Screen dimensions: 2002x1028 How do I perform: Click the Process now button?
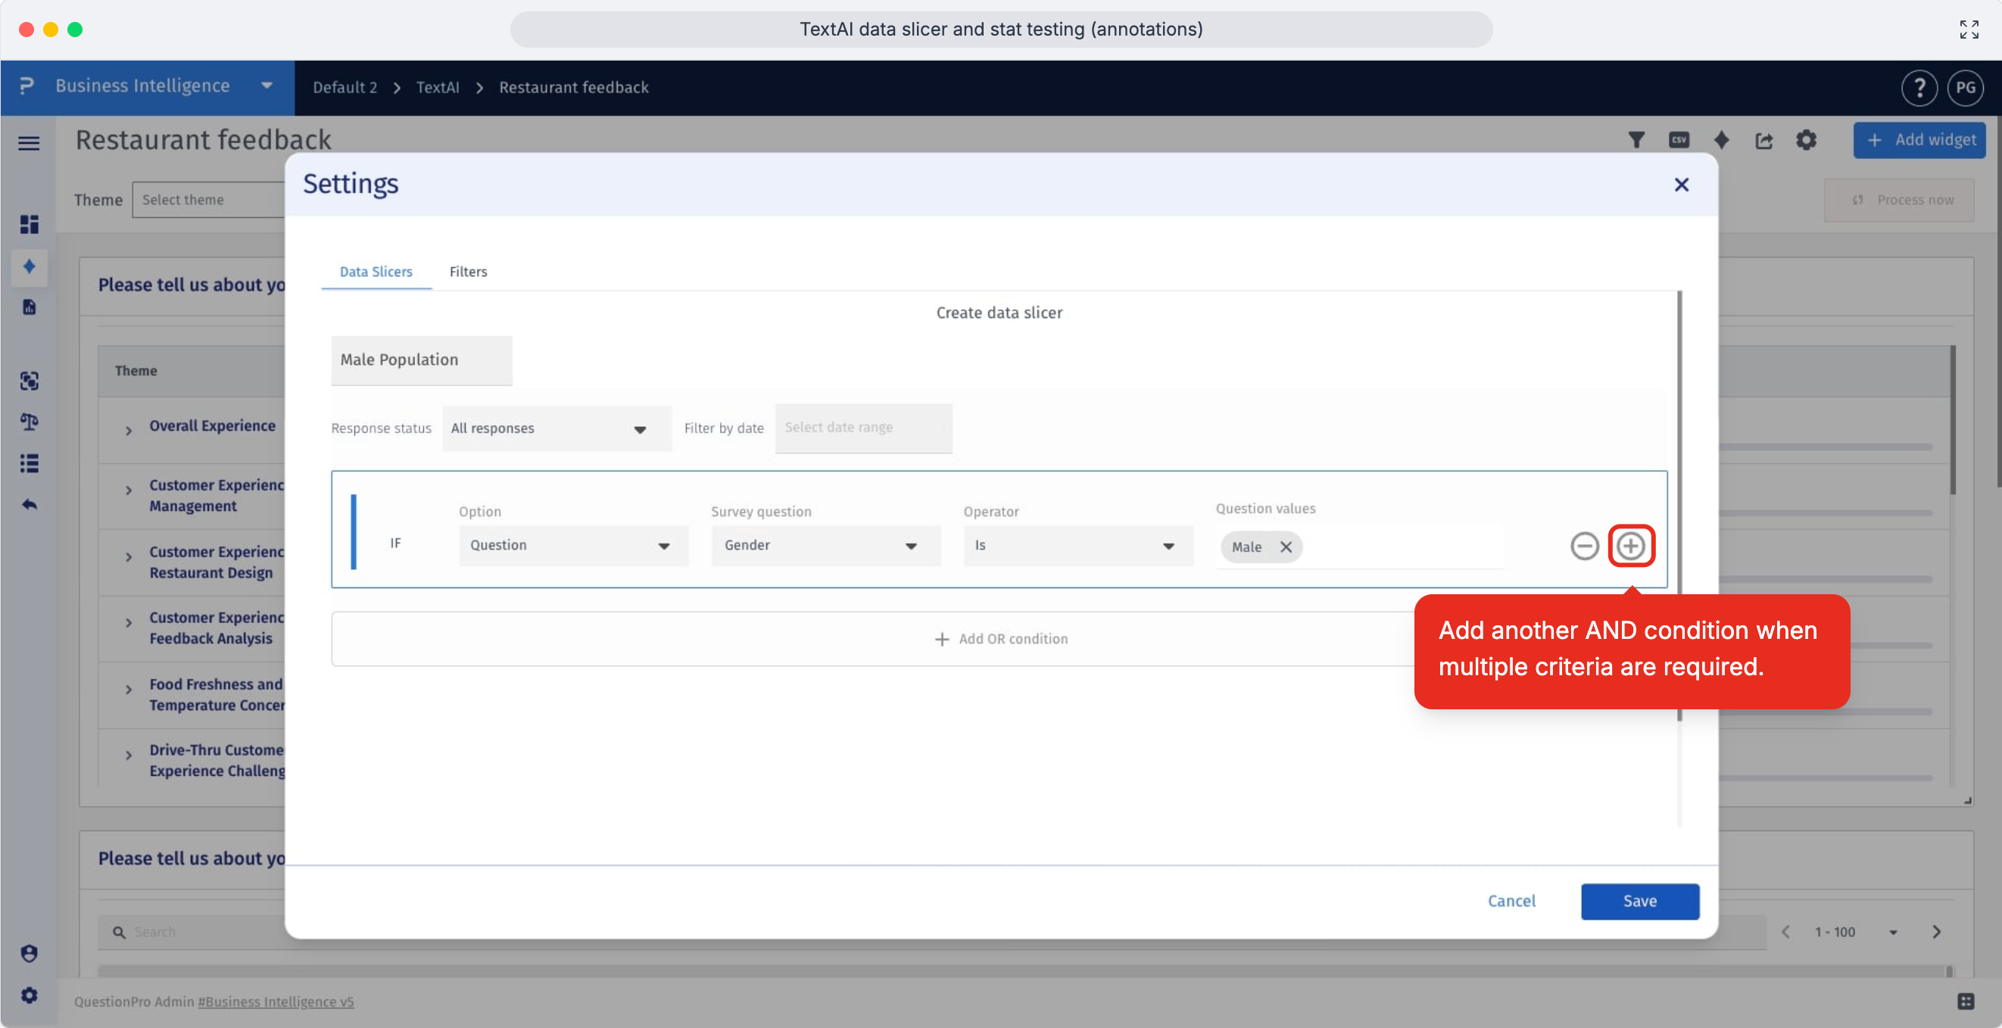[1900, 200]
